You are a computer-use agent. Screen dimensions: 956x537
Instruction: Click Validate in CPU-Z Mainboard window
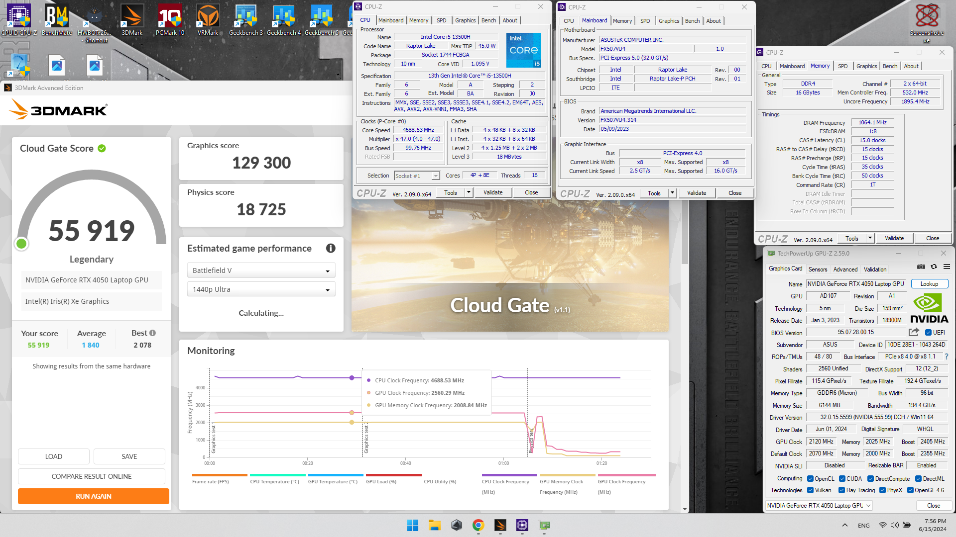click(696, 193)
